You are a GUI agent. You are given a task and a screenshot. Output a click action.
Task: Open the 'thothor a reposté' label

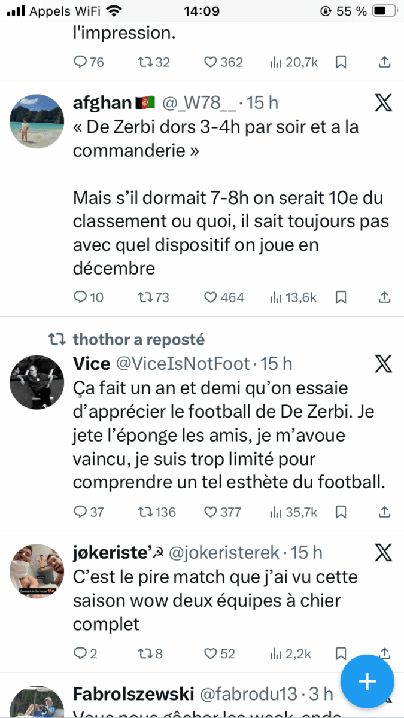pos(138,340)
